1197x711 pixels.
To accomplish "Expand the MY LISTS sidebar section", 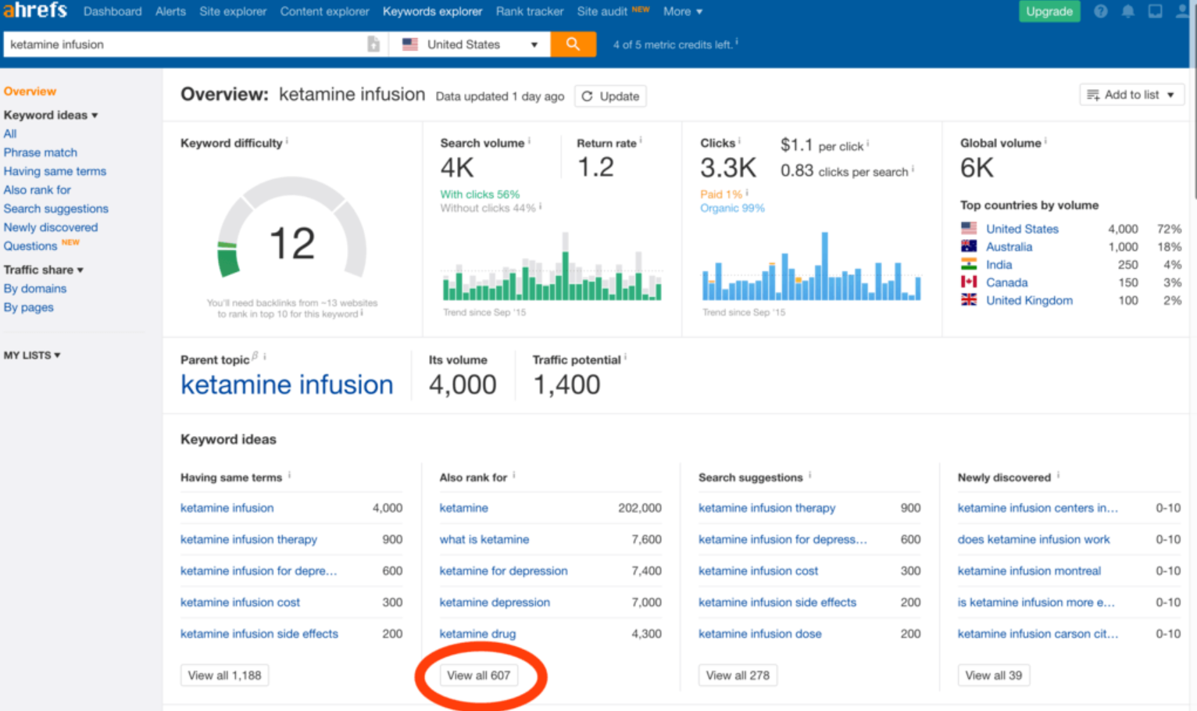I will tap(32, 355).
